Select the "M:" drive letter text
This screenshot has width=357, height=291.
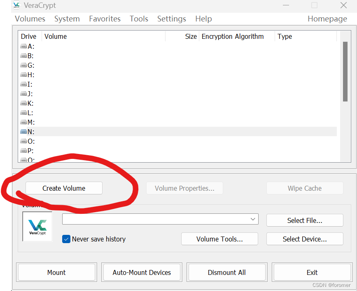(31, 122)
